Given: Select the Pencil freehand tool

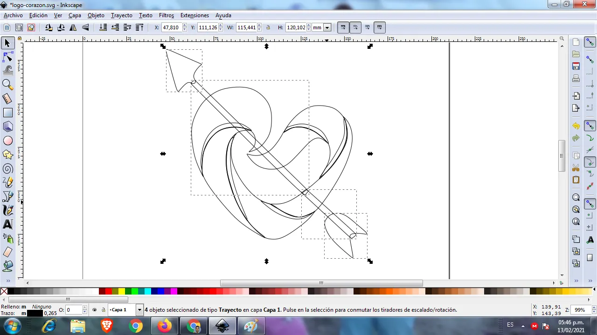Looking at the screenshot, I should [7, 182].
